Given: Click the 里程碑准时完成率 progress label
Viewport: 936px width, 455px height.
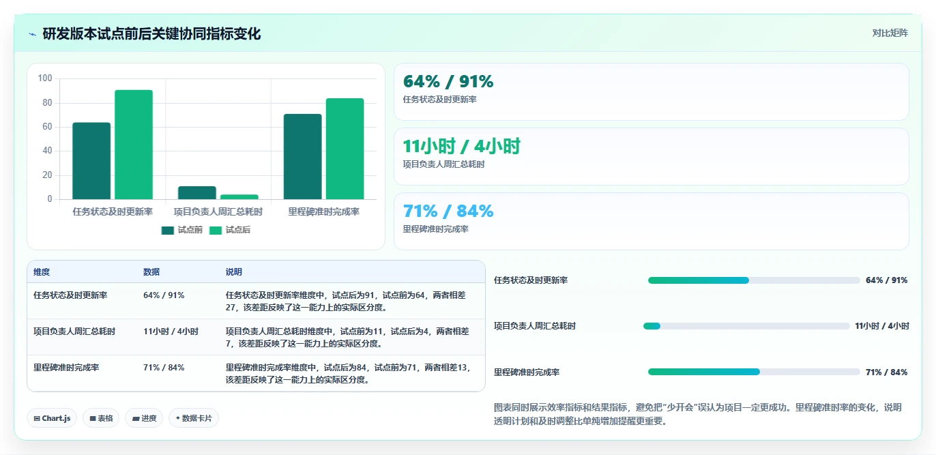Looking at the screenshot, I should pos(527,372).
